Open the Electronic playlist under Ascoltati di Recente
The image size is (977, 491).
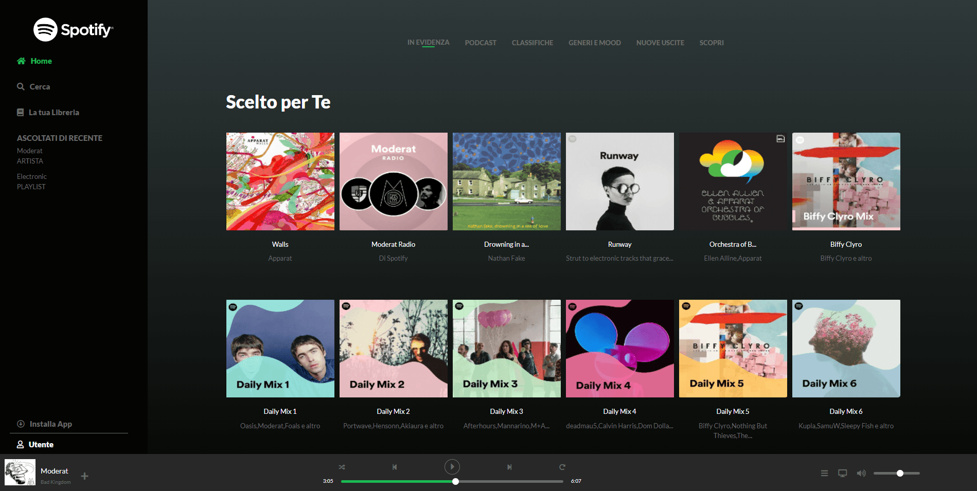[31, 176]
